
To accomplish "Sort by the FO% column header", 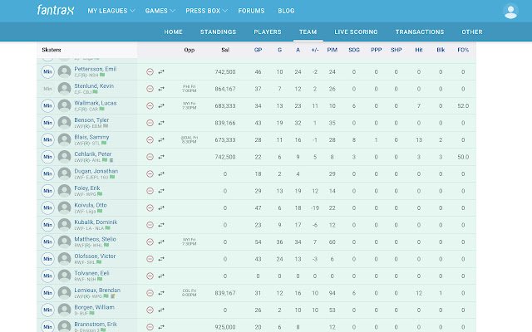I will (x=463, y=50).
